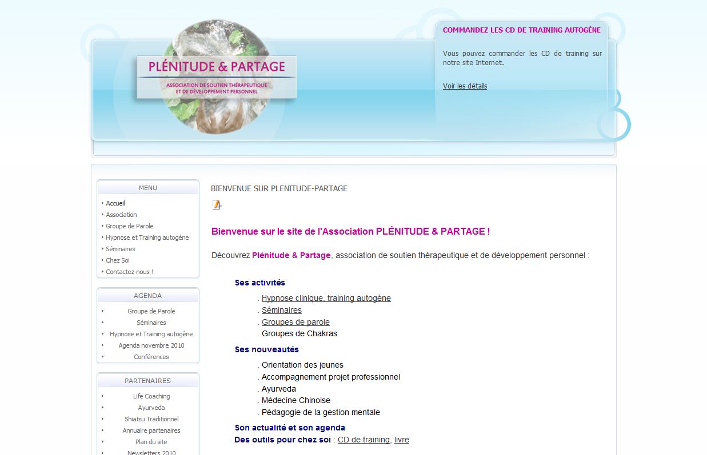Open the Séminaires link under Ses activités
Viewport: 707px width, 455px height.
[282, 310]
